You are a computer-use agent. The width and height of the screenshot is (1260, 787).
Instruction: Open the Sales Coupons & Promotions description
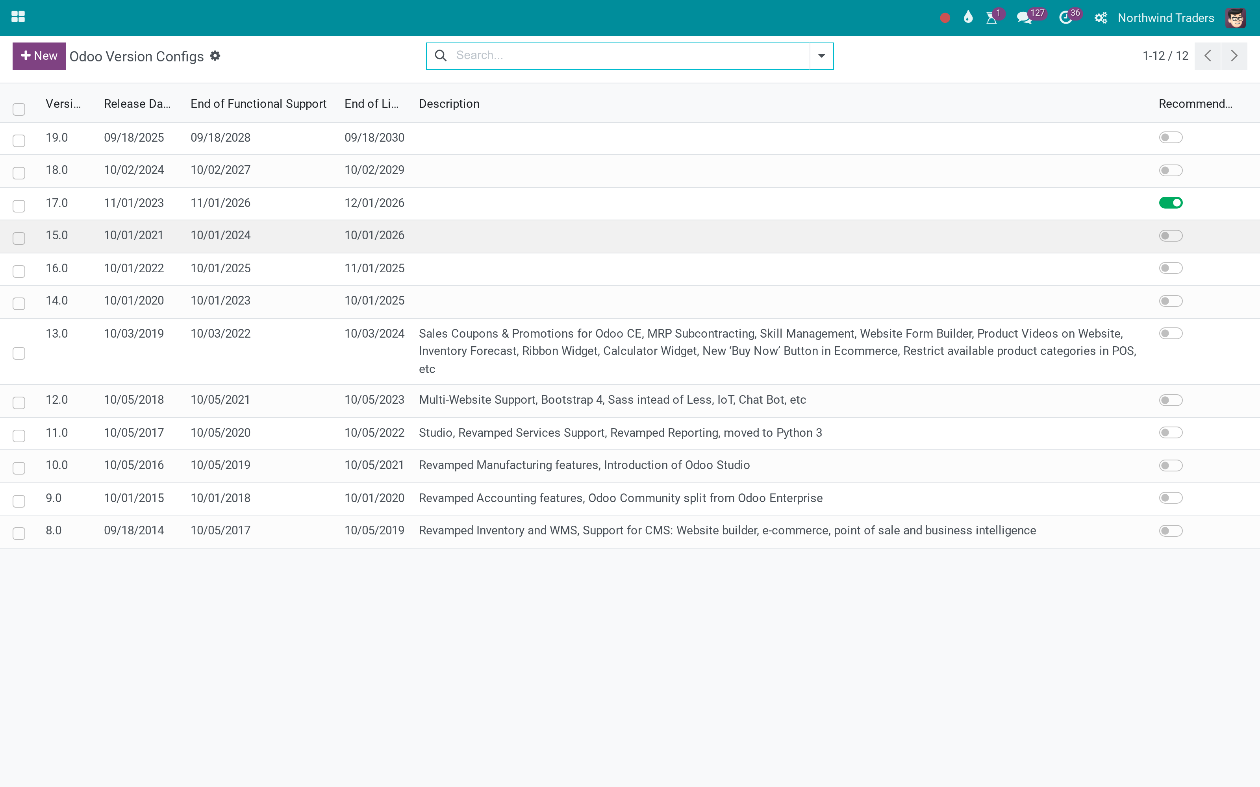pyautogui.click(x=777, y=351)
